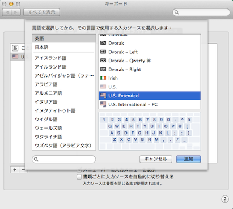
Task: Click the U.S. Extended flag icon
Action: [x=103, y=96]
